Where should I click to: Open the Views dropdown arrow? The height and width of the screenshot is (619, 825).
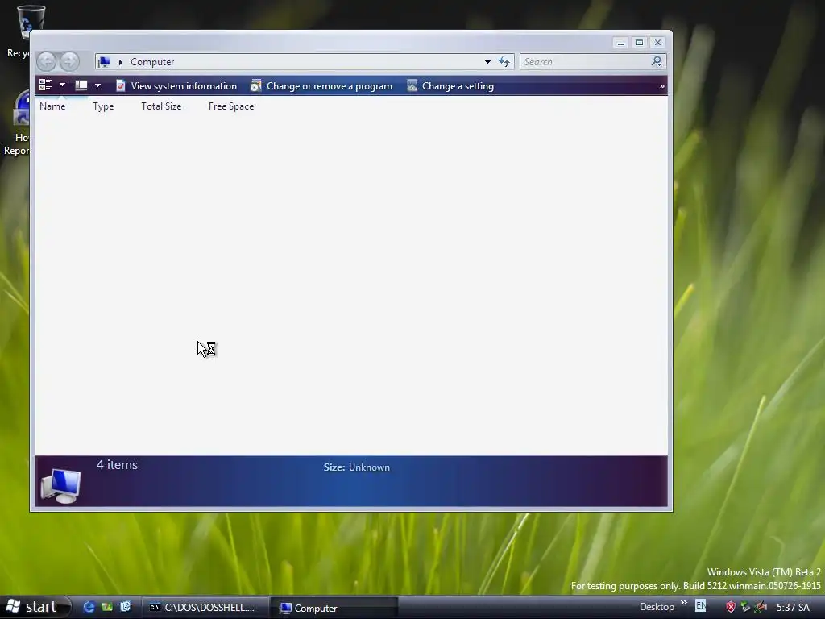coord(97,85)
